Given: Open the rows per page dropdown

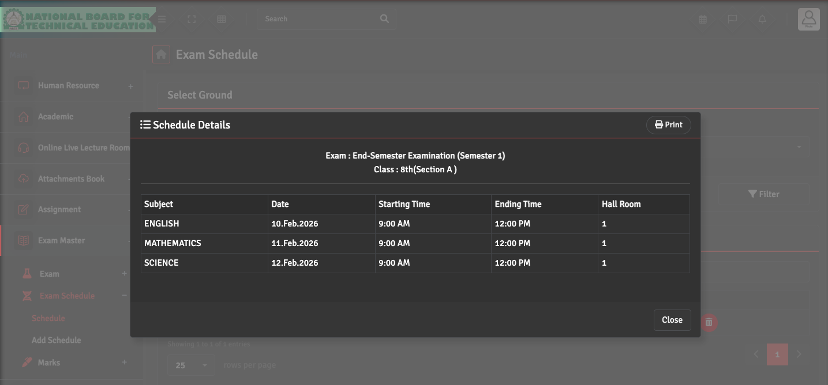Looking at the screenshot, I should [191, 365].
